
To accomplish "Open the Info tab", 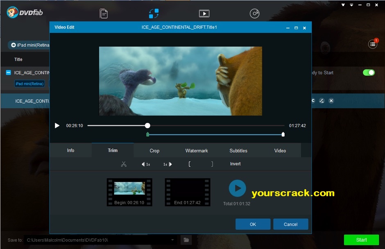I will 71,150.
